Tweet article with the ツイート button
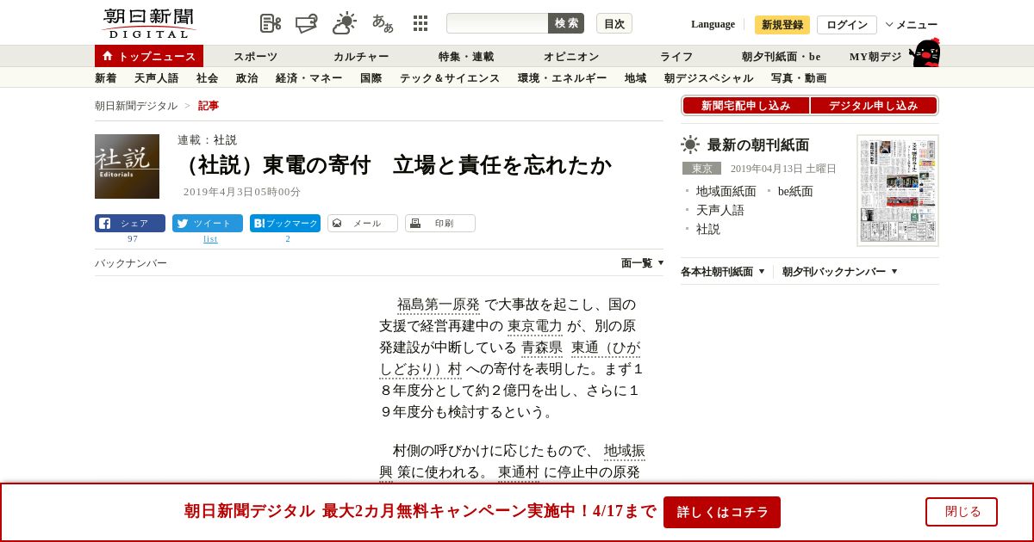1034x542 pixels. click(208, 223)
